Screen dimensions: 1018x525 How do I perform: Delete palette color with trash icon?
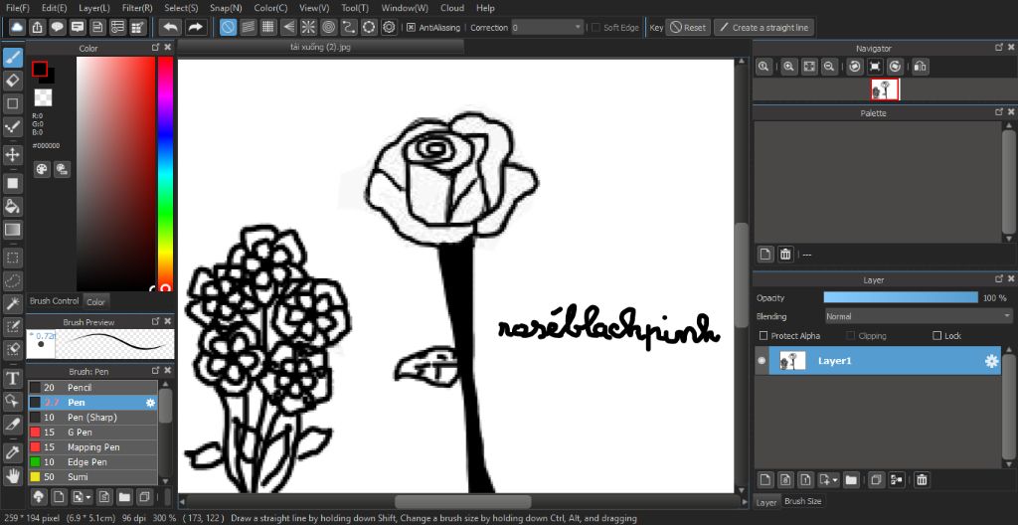coord(785,255)
